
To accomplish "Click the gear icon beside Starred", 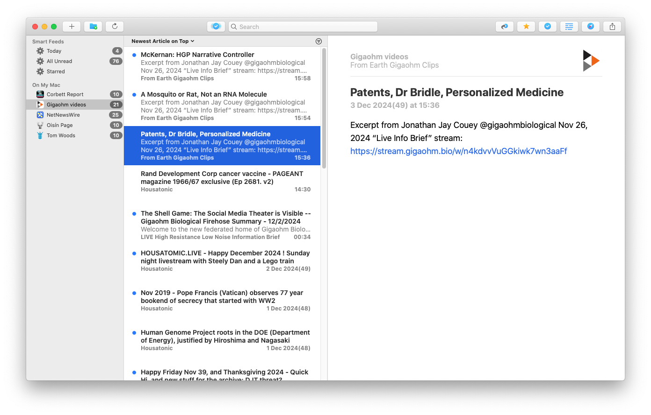I will [x=40, y=71].
